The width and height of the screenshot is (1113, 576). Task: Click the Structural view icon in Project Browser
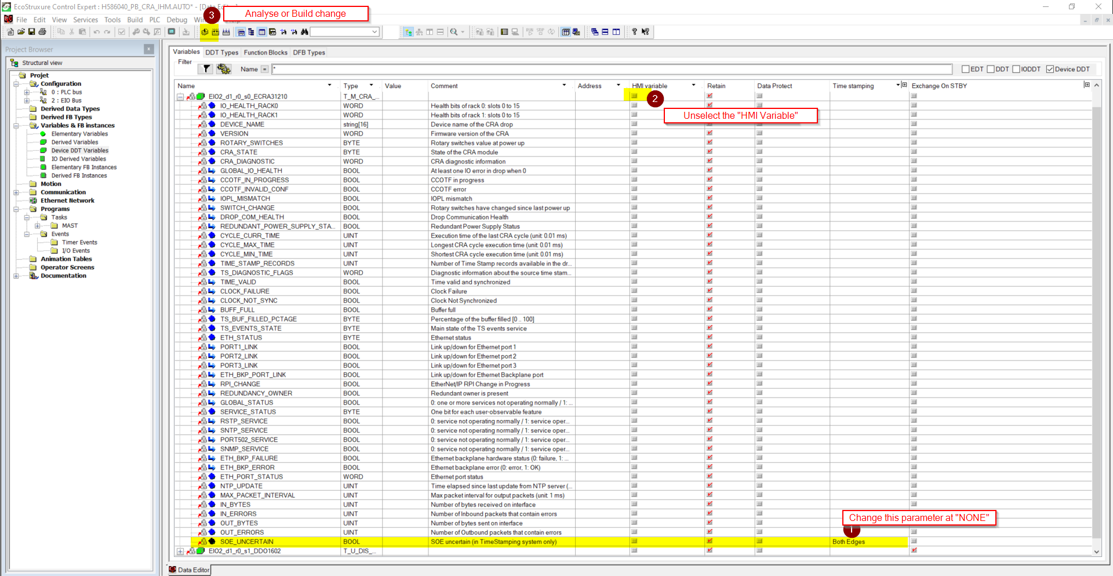(x=14, y=63)
